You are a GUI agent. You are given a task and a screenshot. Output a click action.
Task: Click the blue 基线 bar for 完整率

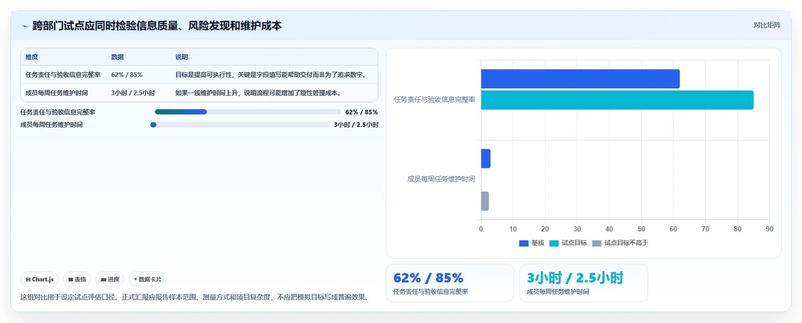coord(580,79)
